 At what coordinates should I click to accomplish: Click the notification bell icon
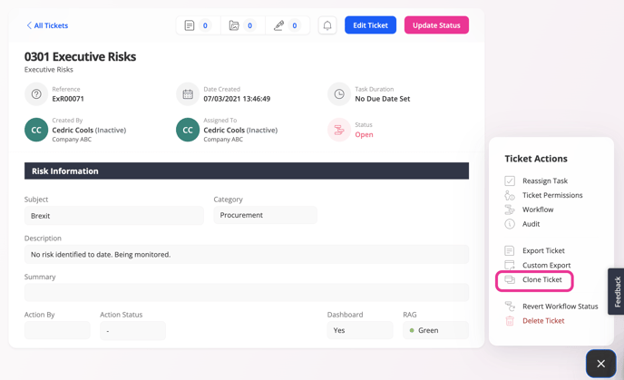pyautogui.click(x=327, y=25)
